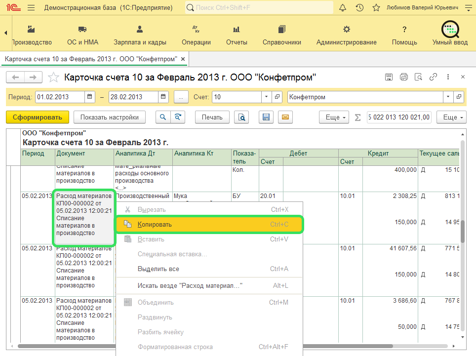Click the save report floppy disk icon
Image resolution: width=476 pixels, height=356 pixels.
(x=266, y=117)
